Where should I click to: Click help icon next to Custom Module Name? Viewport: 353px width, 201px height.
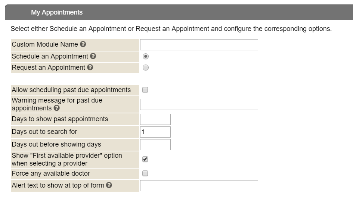pyautogui.click(x=83, y=44)
